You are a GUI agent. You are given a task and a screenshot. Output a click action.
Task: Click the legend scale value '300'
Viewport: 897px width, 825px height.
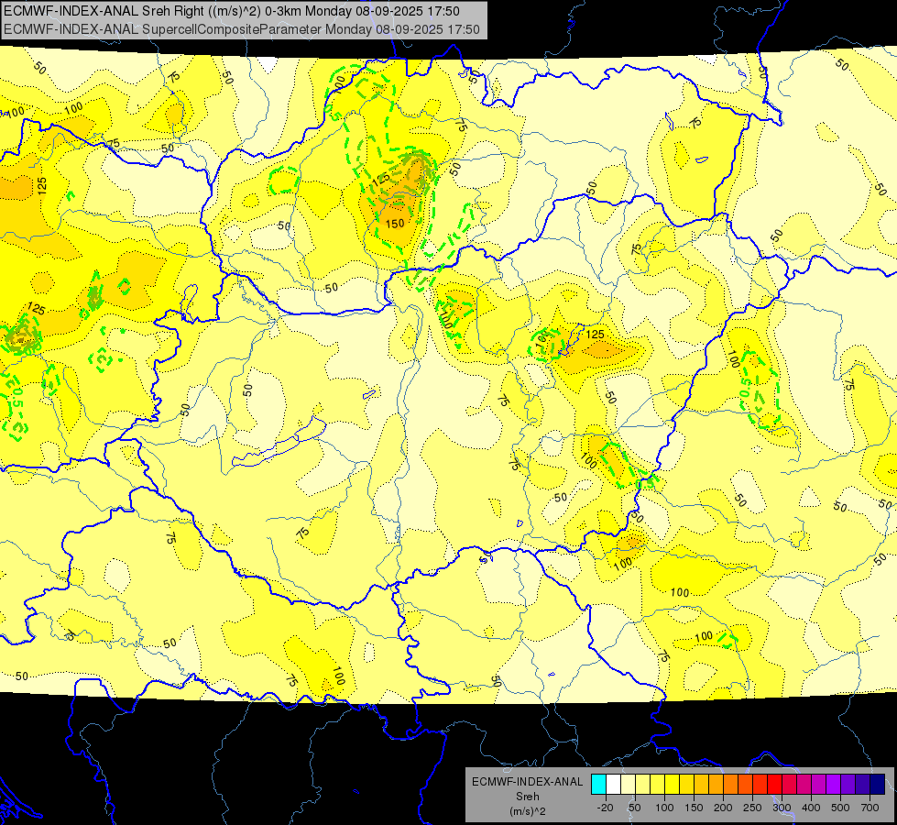782,808
